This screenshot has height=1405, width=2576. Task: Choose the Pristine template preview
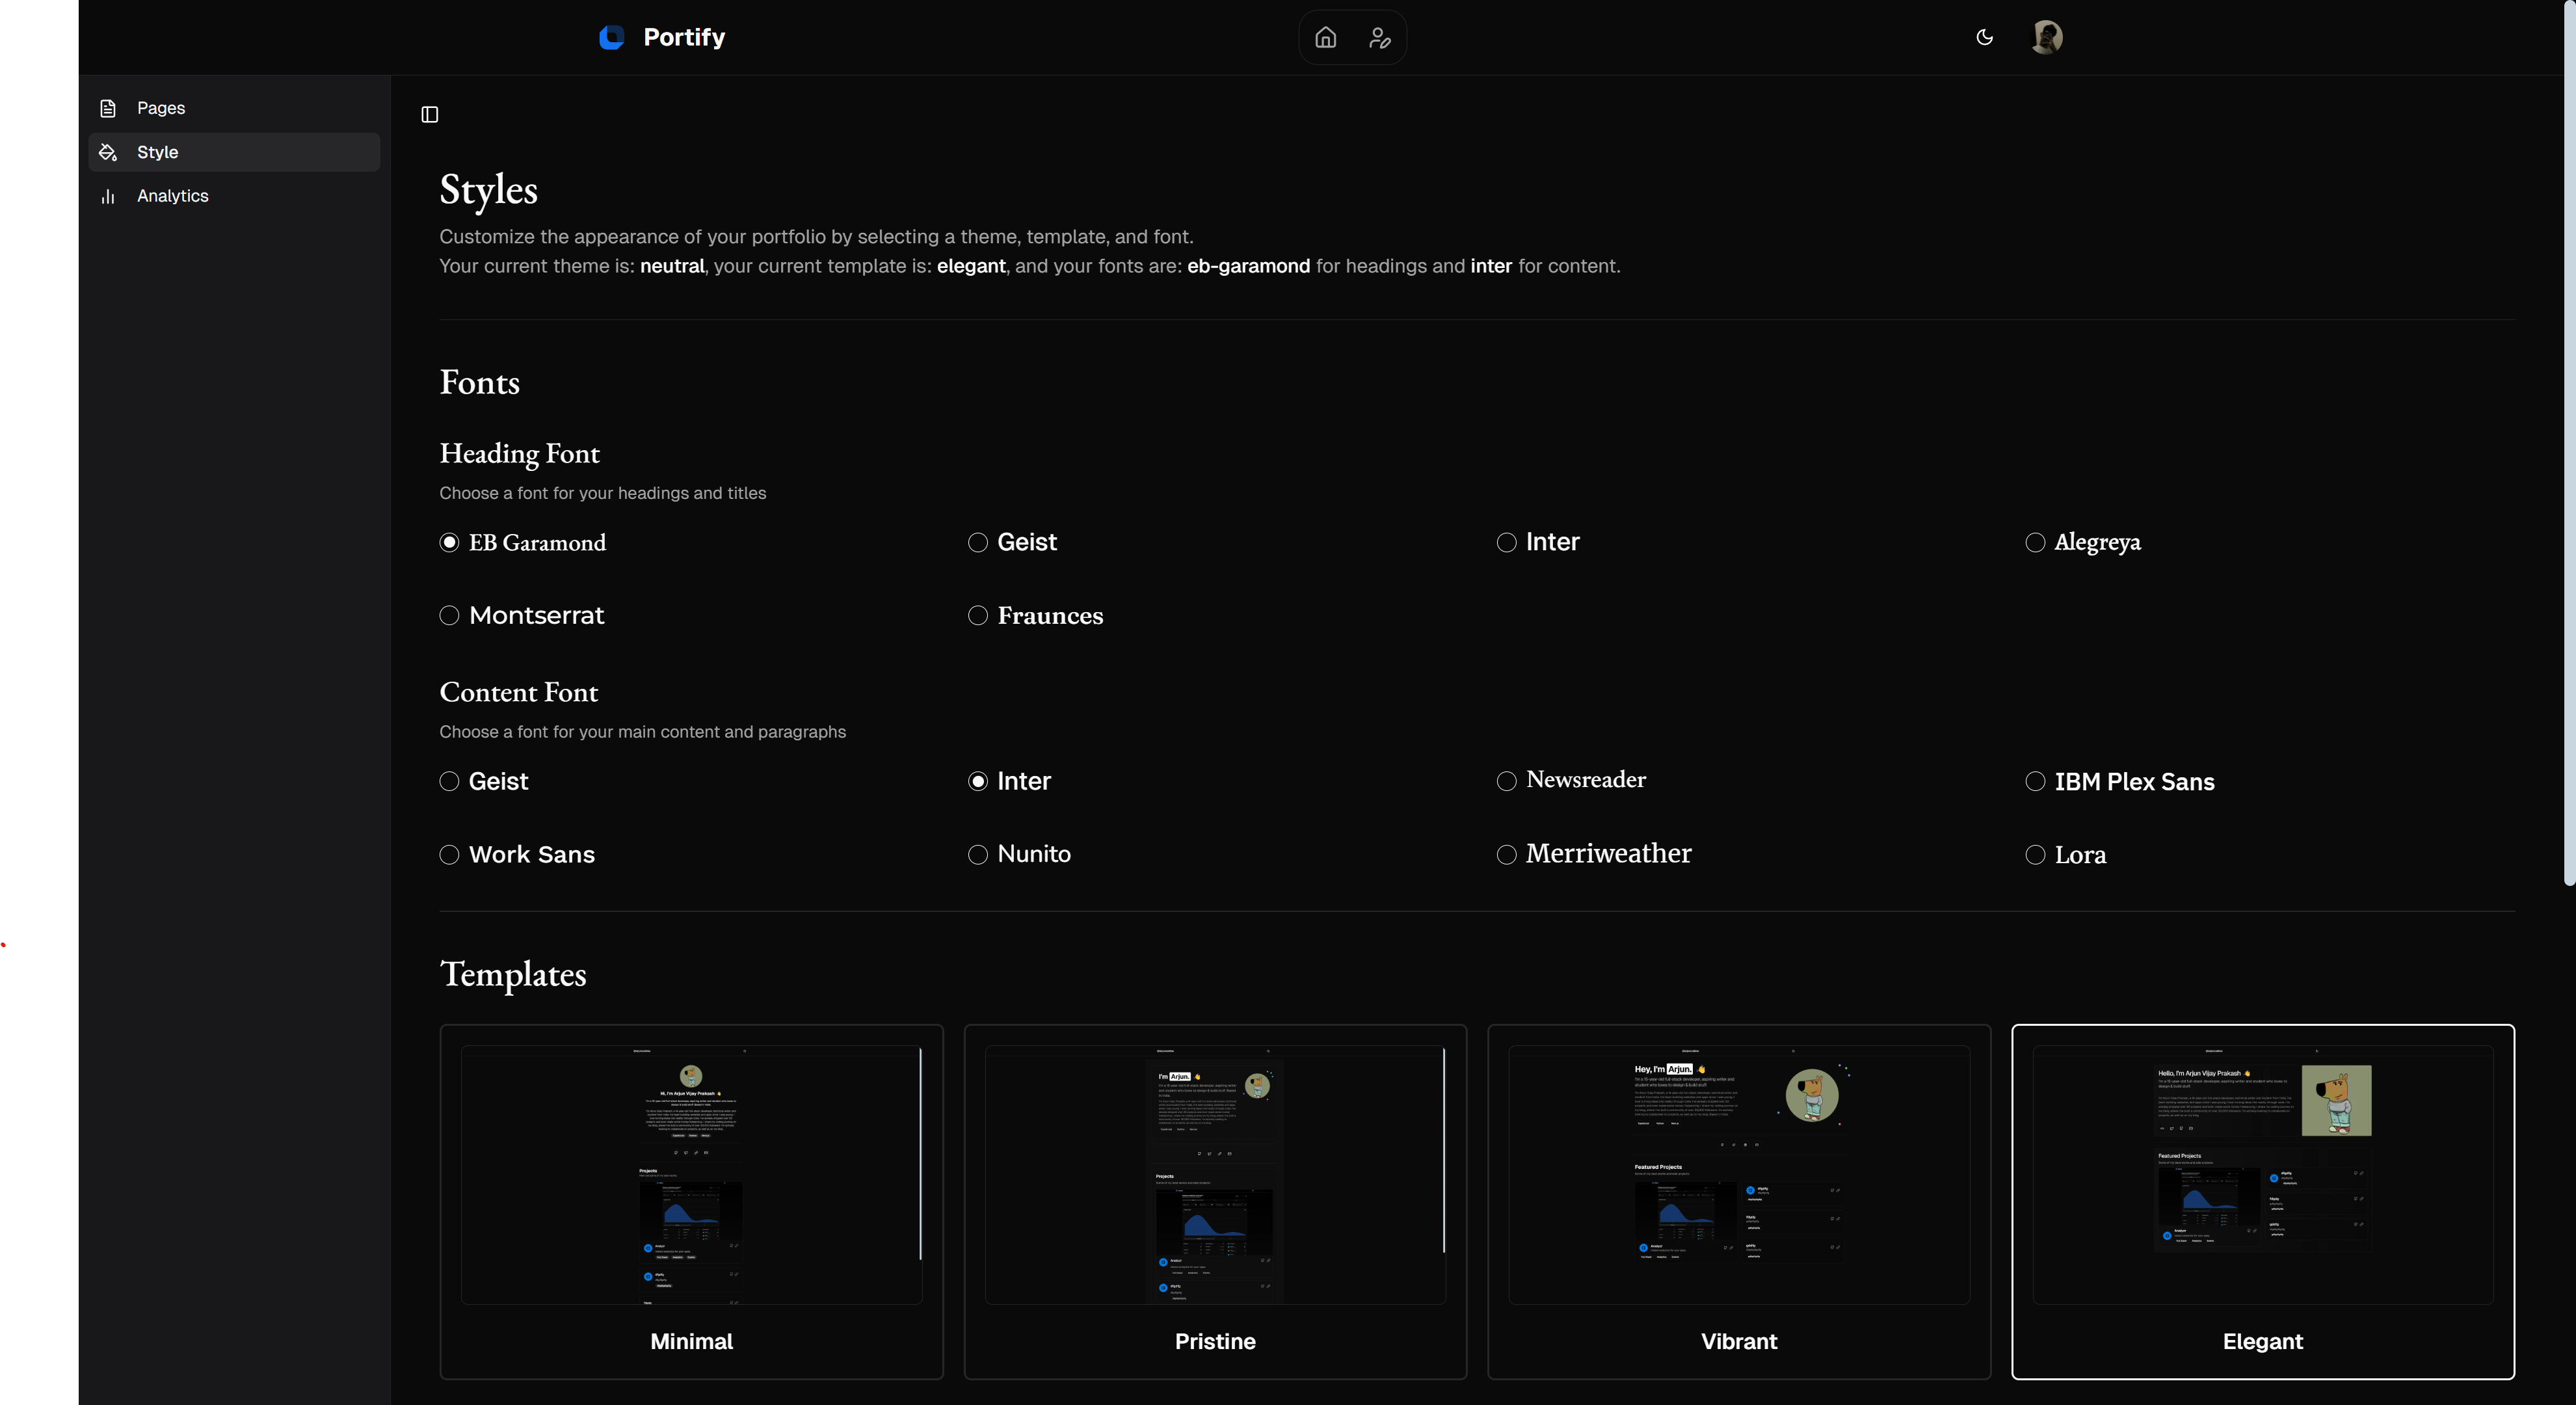pyautogui.click(x=1215, y=1174)
